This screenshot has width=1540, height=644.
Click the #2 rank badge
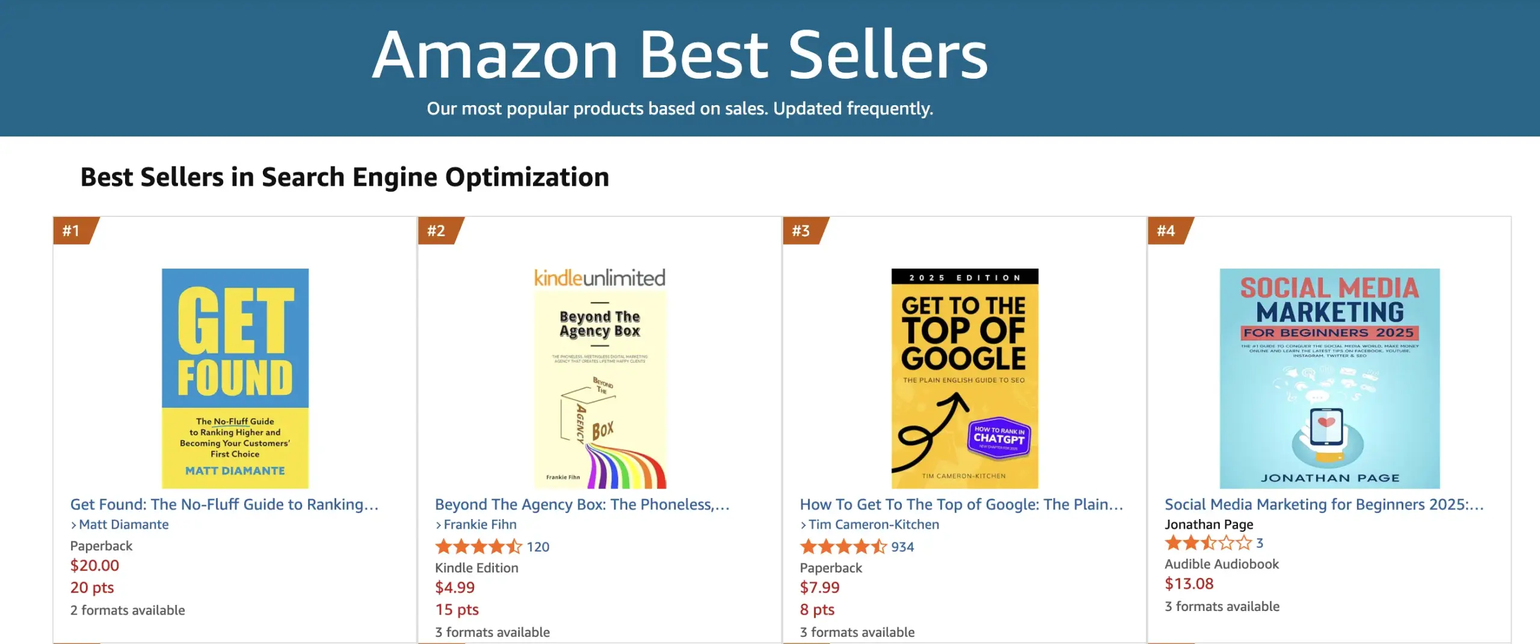coord(436,231)
